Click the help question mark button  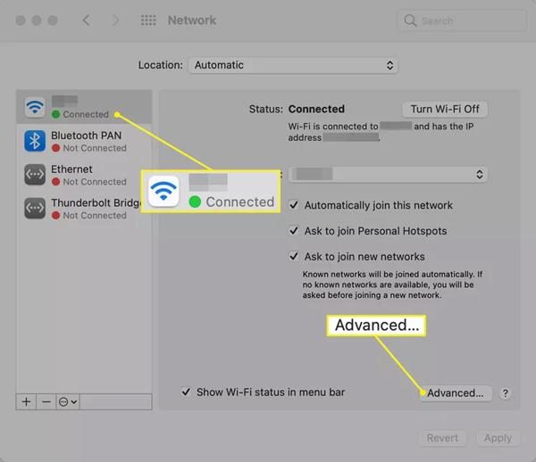[x=506, y=393]
